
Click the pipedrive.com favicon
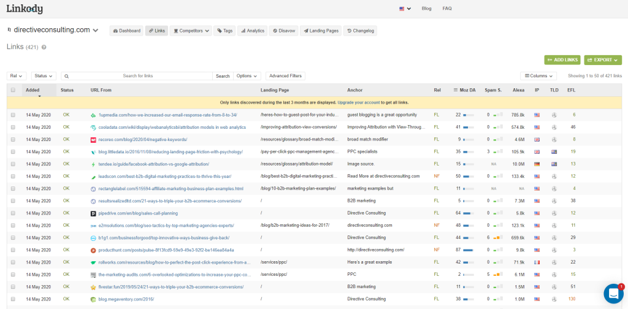93,213
